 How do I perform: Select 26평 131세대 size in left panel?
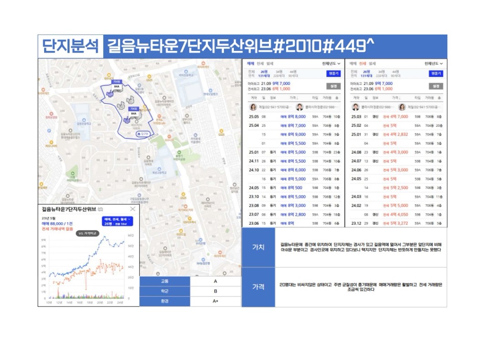pyautogui.click(x=264, y=74)
